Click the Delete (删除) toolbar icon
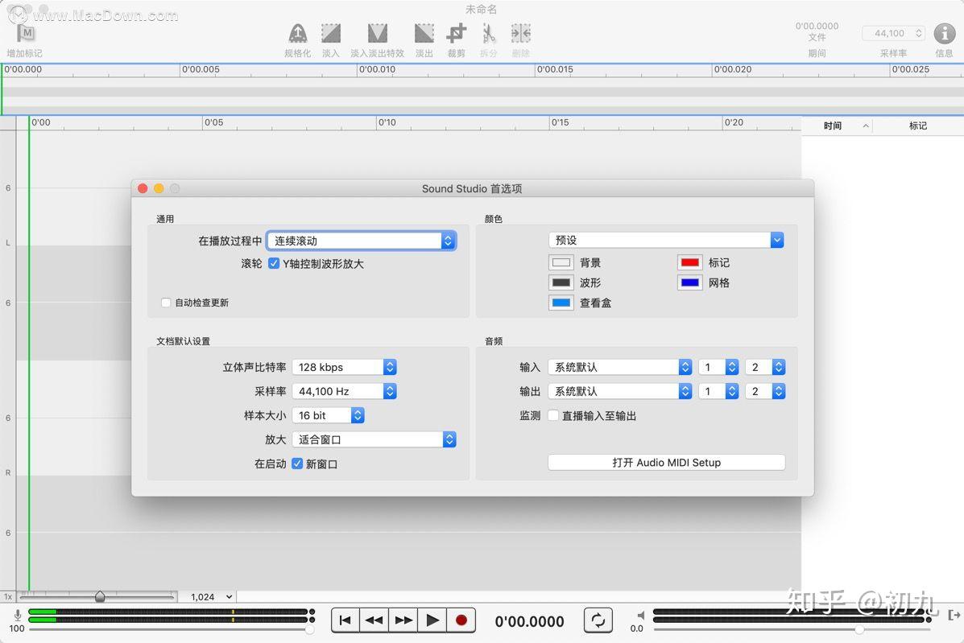 [x=521, y=33]
